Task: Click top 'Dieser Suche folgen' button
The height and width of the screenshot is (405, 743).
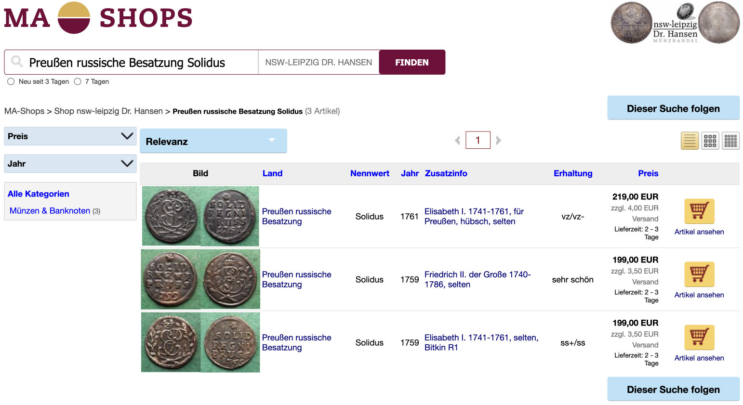Action: (x=674, y=108)
